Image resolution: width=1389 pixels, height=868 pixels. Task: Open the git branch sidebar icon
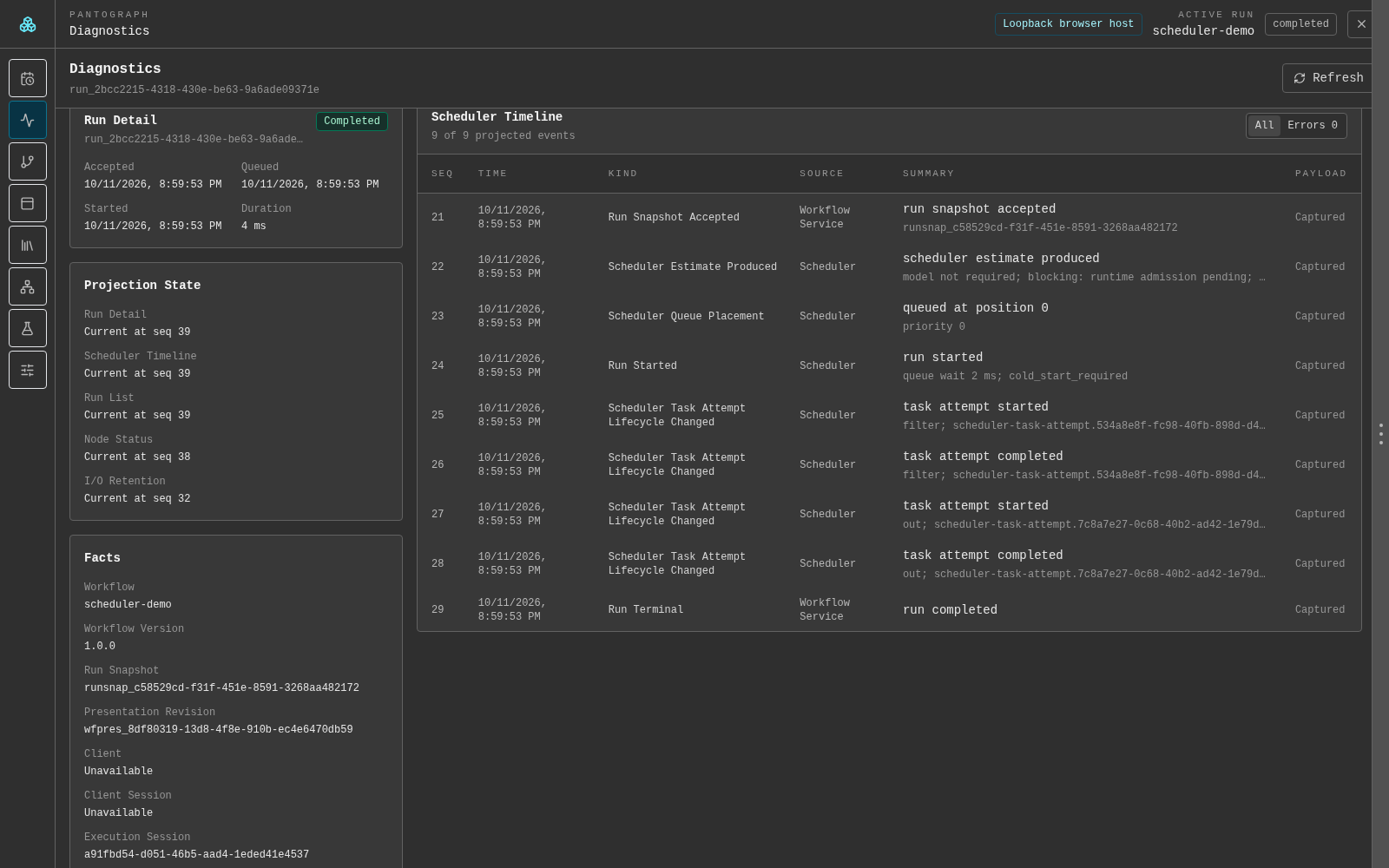tap(28, 161)
